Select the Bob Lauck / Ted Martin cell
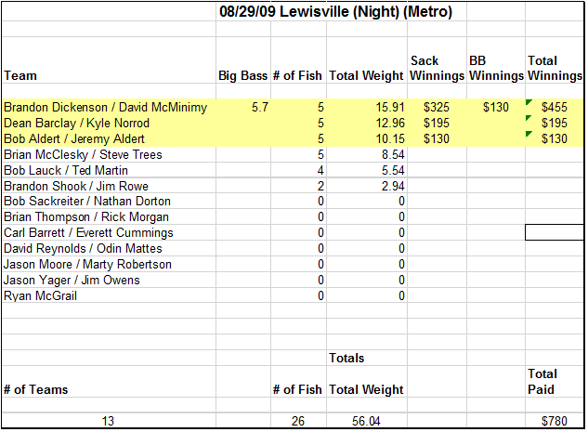This screenshot has width=588, height=432. coord(109,170)
